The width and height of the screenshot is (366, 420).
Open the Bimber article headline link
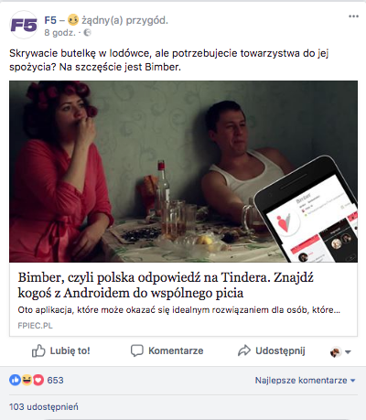click(166, 285)
